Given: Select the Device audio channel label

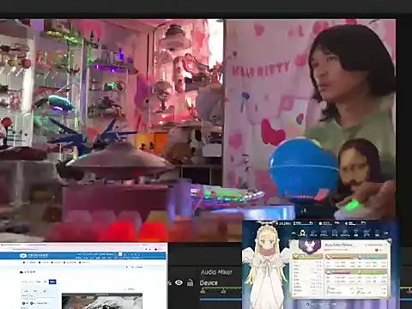Looking at the screenshot, I should click(x=209, y=283).
